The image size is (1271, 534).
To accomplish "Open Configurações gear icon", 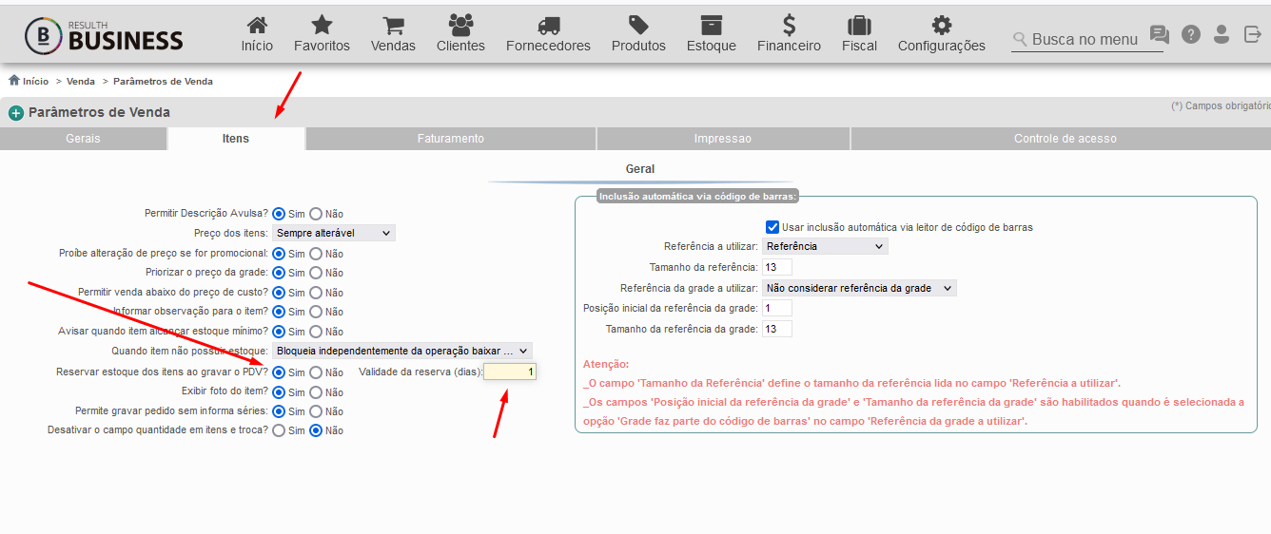I will (x=942, y=26).
